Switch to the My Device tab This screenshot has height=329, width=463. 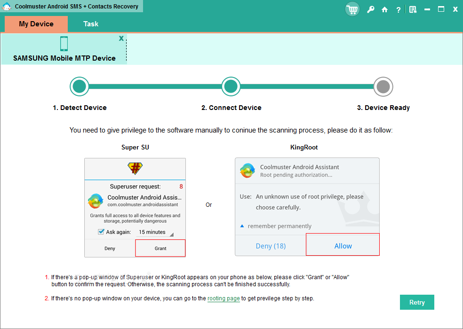[36, 24]
